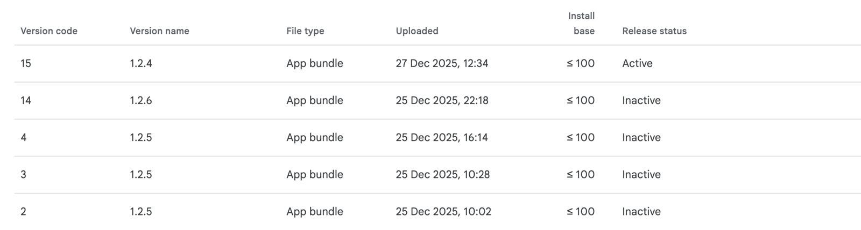Click version code 3 in the table
Viewport: 861px width, 230px height.
click(x=24, y=174)
